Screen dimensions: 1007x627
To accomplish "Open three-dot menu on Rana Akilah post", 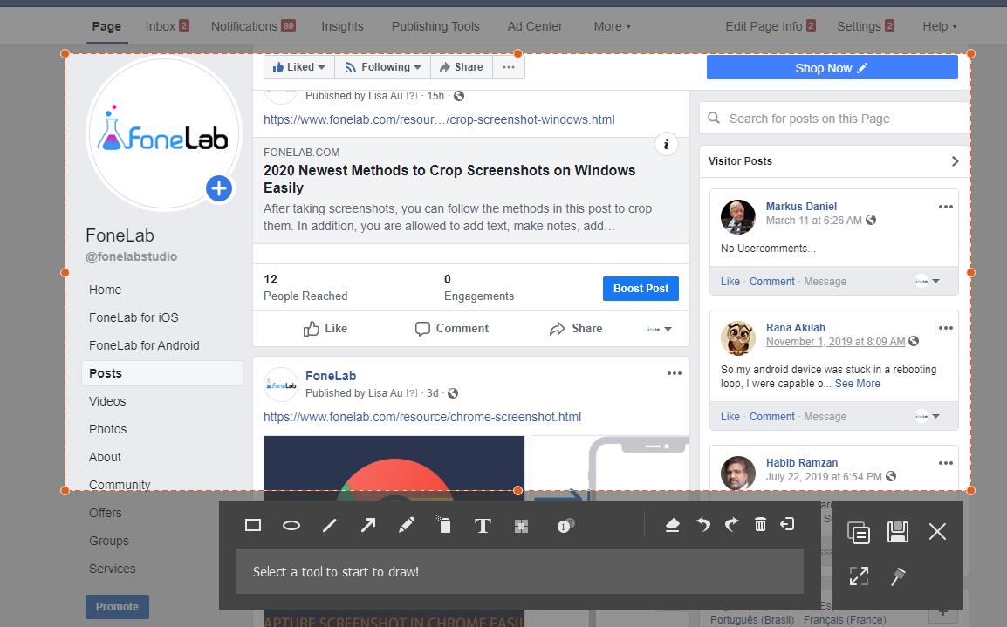I will (x=945, y=328).
